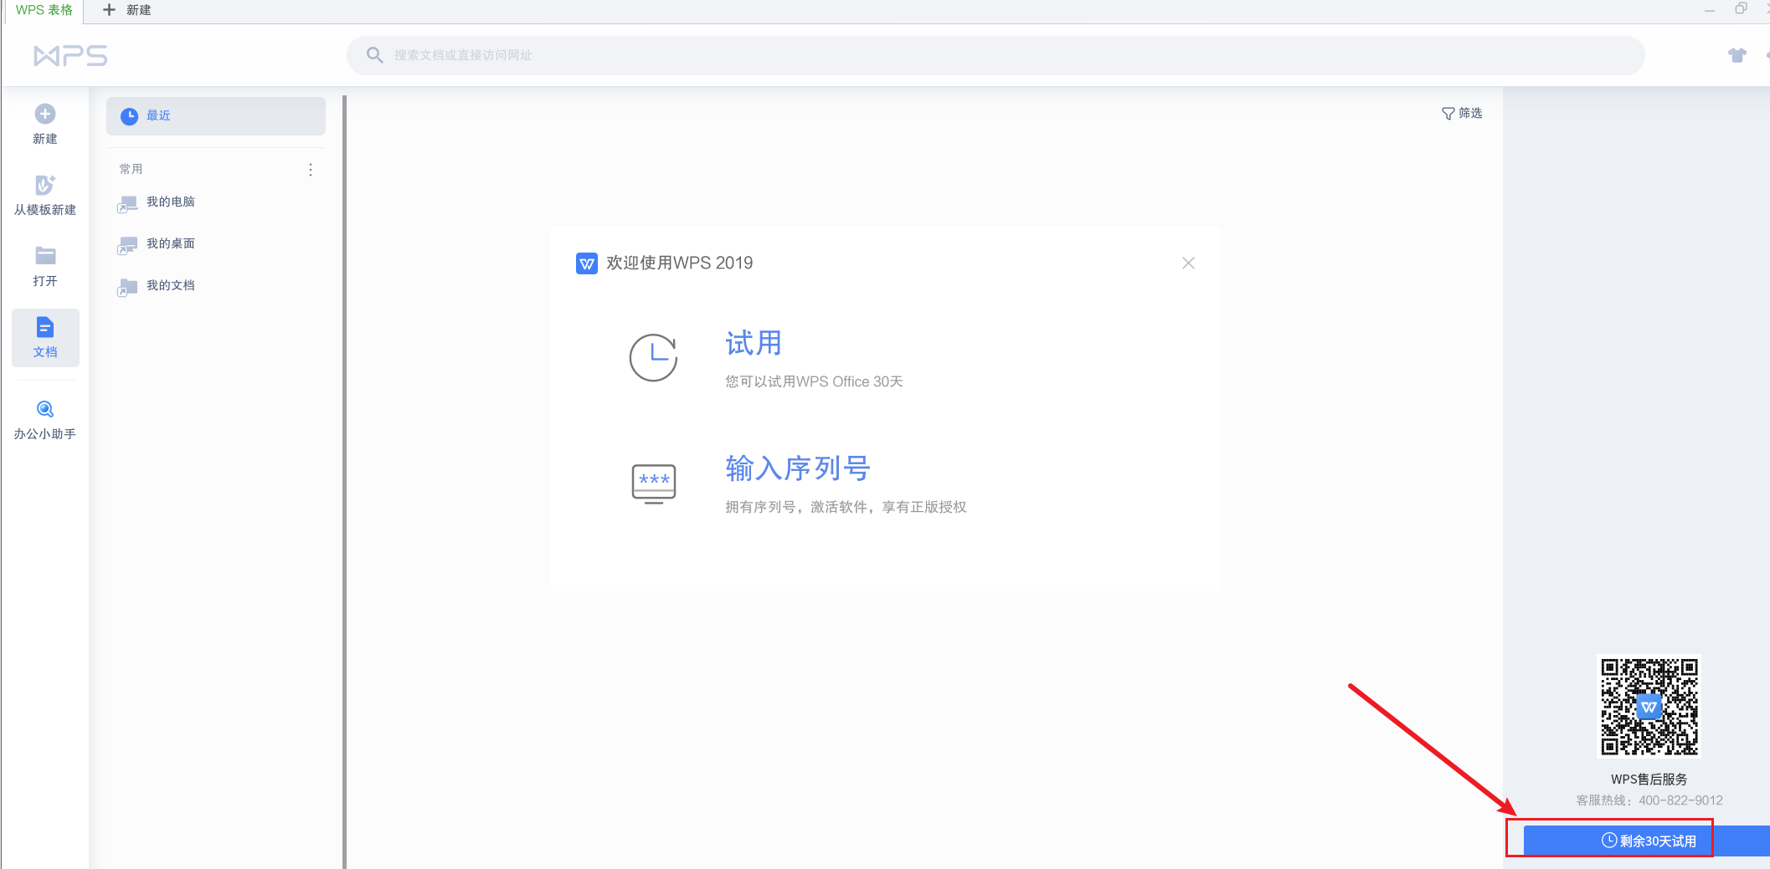This screenshot has width=1770, height=869.
Task: Close the 欢迎使用WPS 2019 dialog
Action: coord(1188,263)
